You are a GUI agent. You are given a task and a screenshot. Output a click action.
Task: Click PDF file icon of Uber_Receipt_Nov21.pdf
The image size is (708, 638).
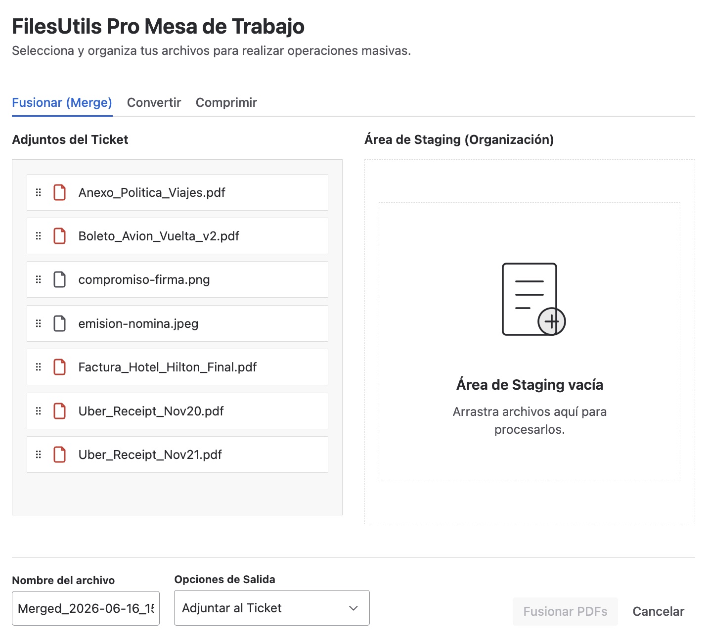point(60,455)
